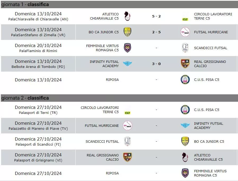Click C.U.S. Pisa logo in giornata 1
The image size is (238, 181).
pos(185,80)
